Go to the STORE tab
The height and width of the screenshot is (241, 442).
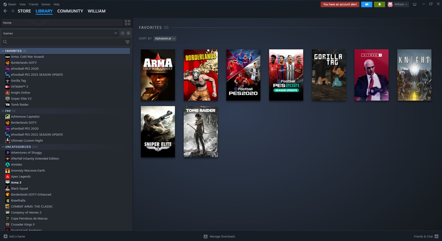[24, 11]
